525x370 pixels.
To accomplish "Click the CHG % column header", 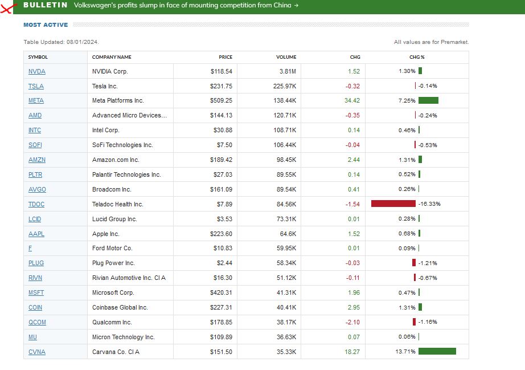I will 417,57.
